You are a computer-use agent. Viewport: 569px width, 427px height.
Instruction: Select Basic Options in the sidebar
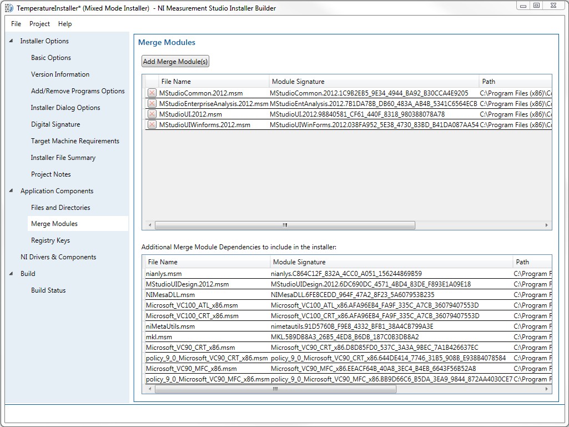tap(51, 57)
